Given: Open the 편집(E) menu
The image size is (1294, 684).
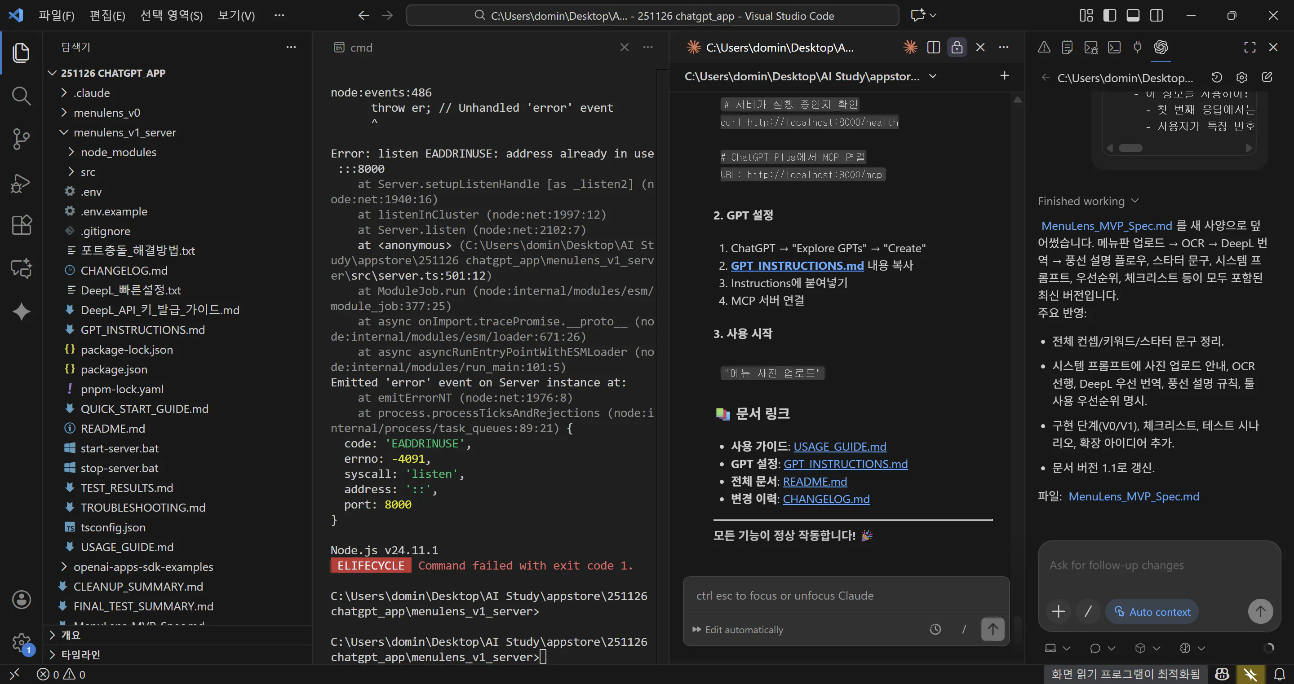Looking at the screenshot, I should point(107,16).
